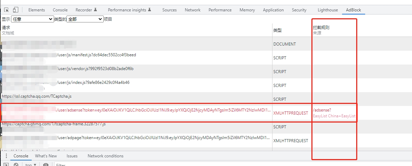Click the clear console icon
This screenshot has height=166, width=412.
pyautogui.click(x=16, y=165)
